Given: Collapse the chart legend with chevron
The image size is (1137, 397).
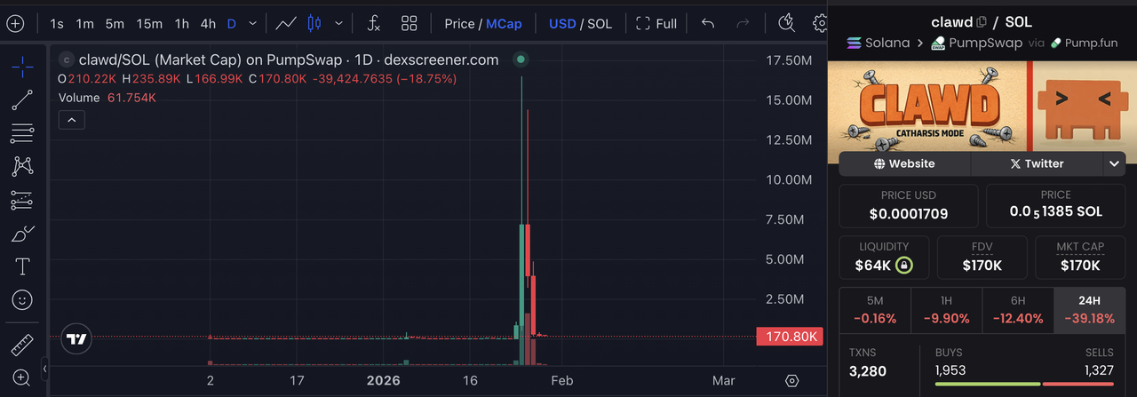Looking at the screenshot, I should (x=71, y=119).
